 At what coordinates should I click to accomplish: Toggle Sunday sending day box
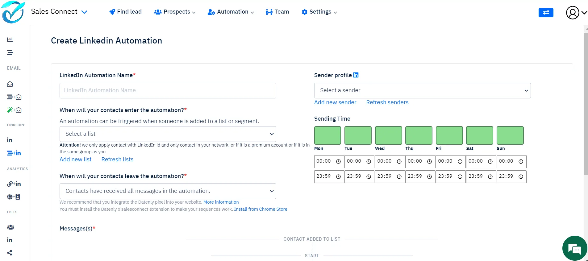[x=510, y=135]
